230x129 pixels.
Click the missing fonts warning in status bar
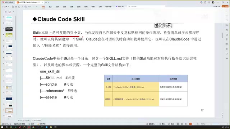click(x=42, y=124)
